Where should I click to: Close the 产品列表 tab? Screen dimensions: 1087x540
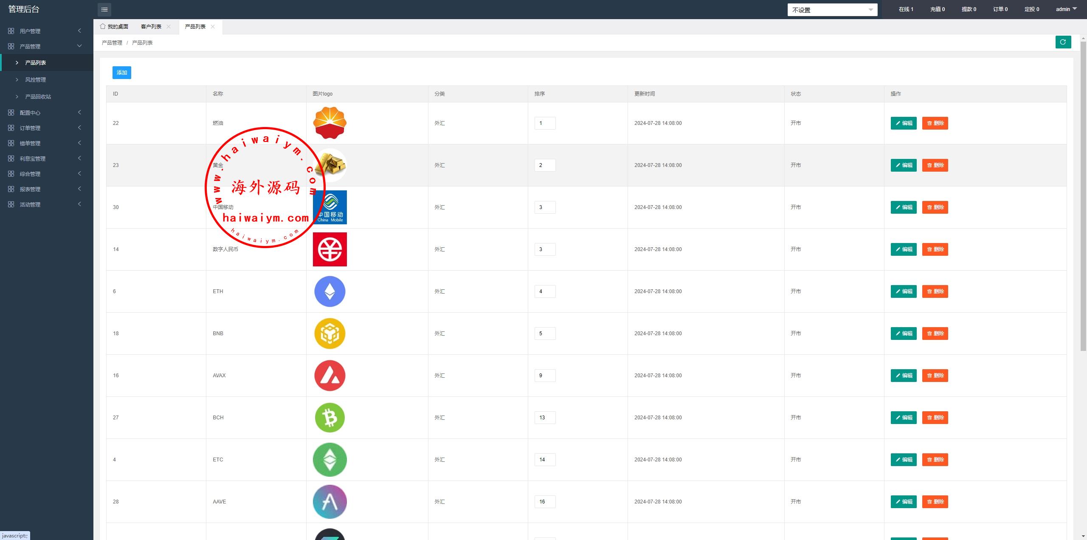(x=213, y=27)
